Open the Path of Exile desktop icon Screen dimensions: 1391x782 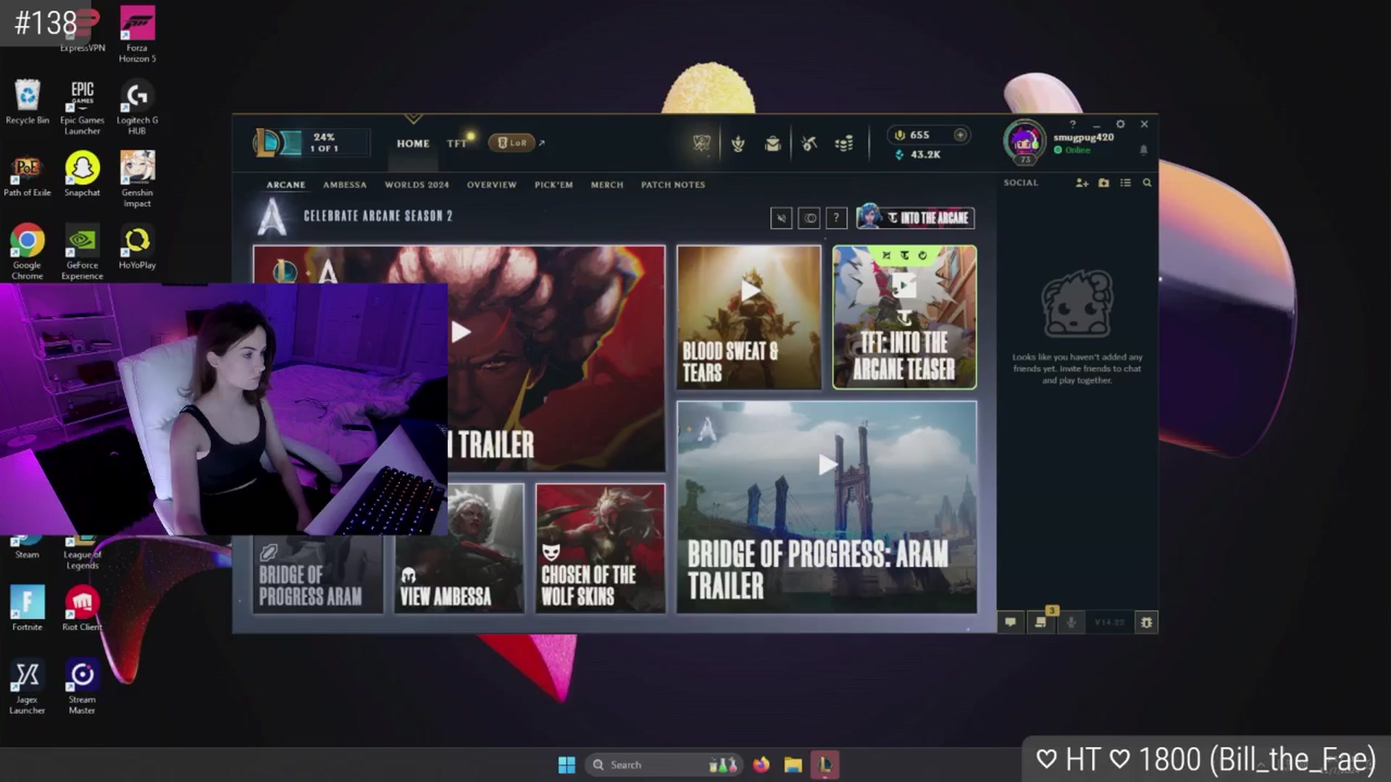point(27,174)
